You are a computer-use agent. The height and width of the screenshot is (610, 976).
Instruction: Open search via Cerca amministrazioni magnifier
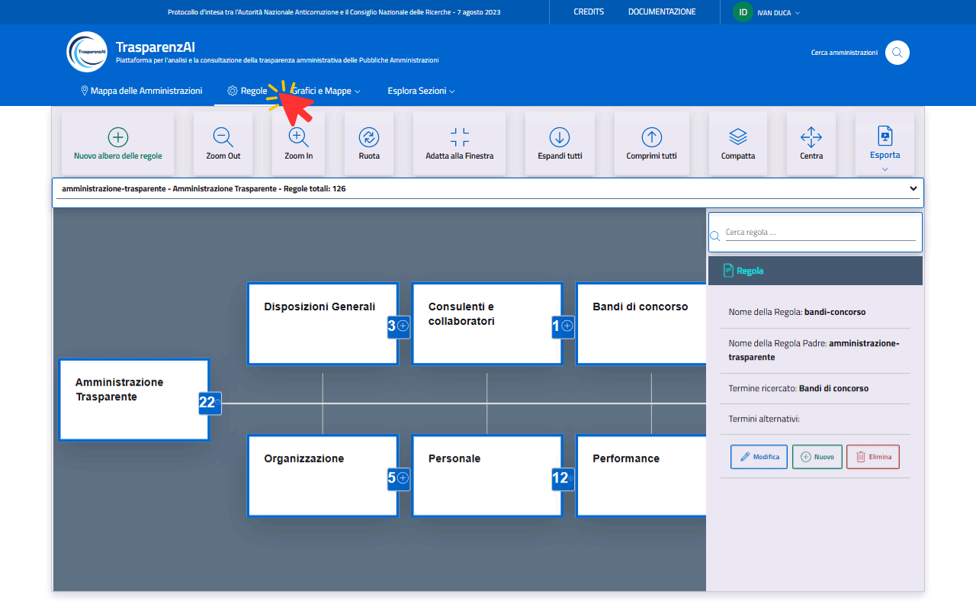[897, 53]
